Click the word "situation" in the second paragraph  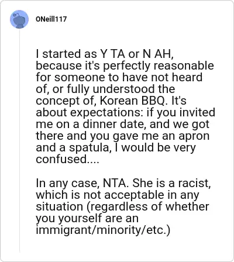(x=59, y=206)
